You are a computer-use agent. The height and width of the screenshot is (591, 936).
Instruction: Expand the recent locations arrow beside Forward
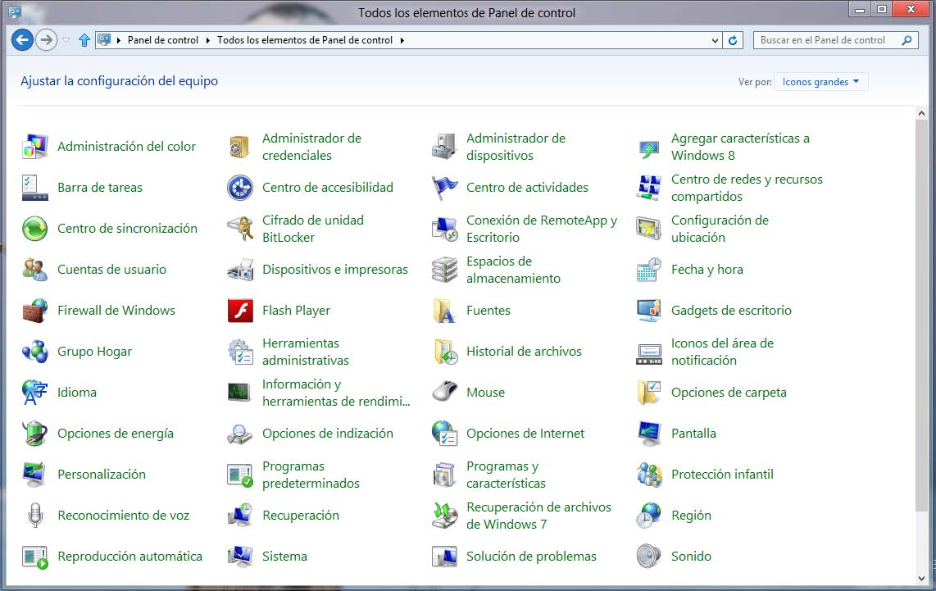click(66, 40)
